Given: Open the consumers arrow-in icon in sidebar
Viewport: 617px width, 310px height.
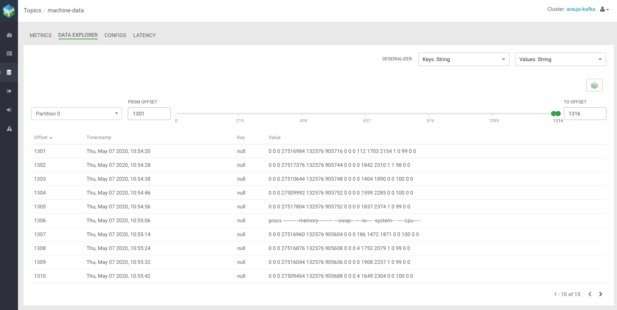Looking at the screenshot, I should (9, 110).
